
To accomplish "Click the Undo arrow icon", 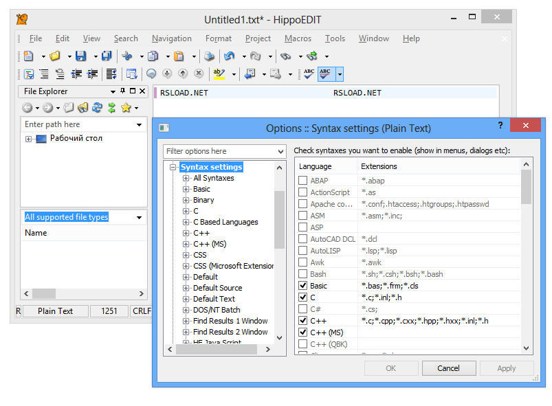I will [x=229, y=56].
